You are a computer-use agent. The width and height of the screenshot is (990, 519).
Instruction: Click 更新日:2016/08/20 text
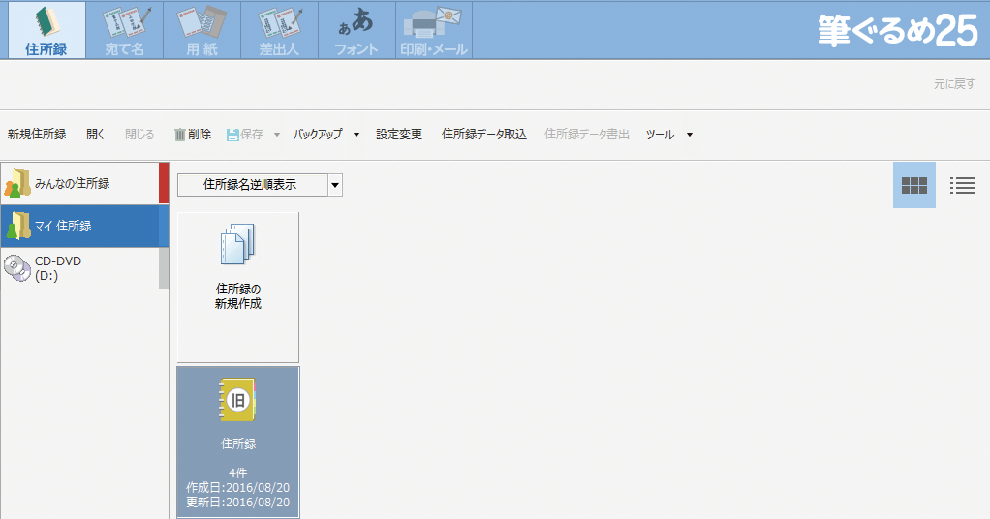coord(238,502)
